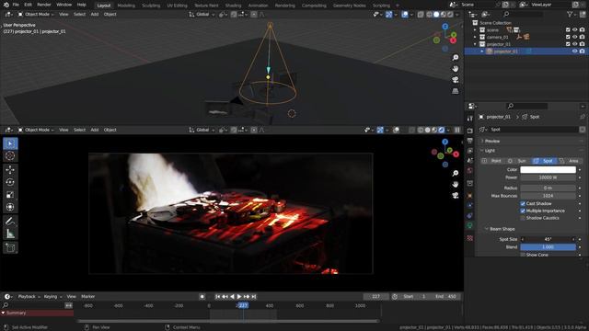Toggle Multiple Importance checkbox
Viewport: 589px width, 331px height.
point(523,211)
